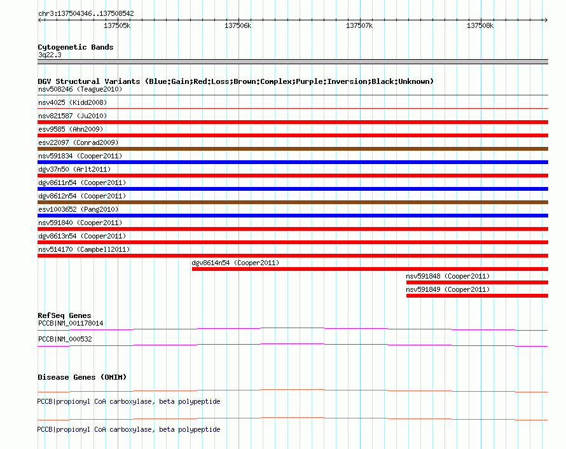Open the nsv591840 (Cooper2011) label
This screenshot has height=449, width=566.
tap(80, 223)
